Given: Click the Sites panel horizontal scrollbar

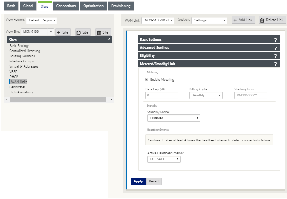Looking at the screenshot, I should [58, 100].
